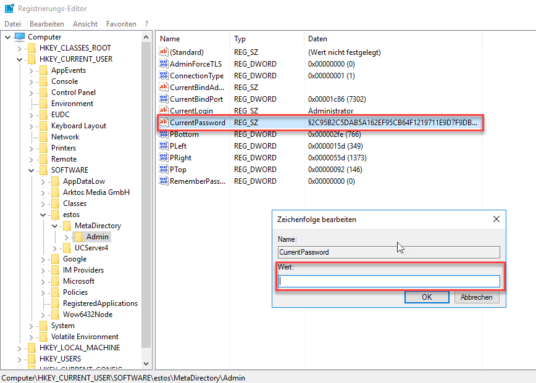Select the CurrentBindPort registry value icon
The image size is (536, 383).
click(x=164, y=99)
